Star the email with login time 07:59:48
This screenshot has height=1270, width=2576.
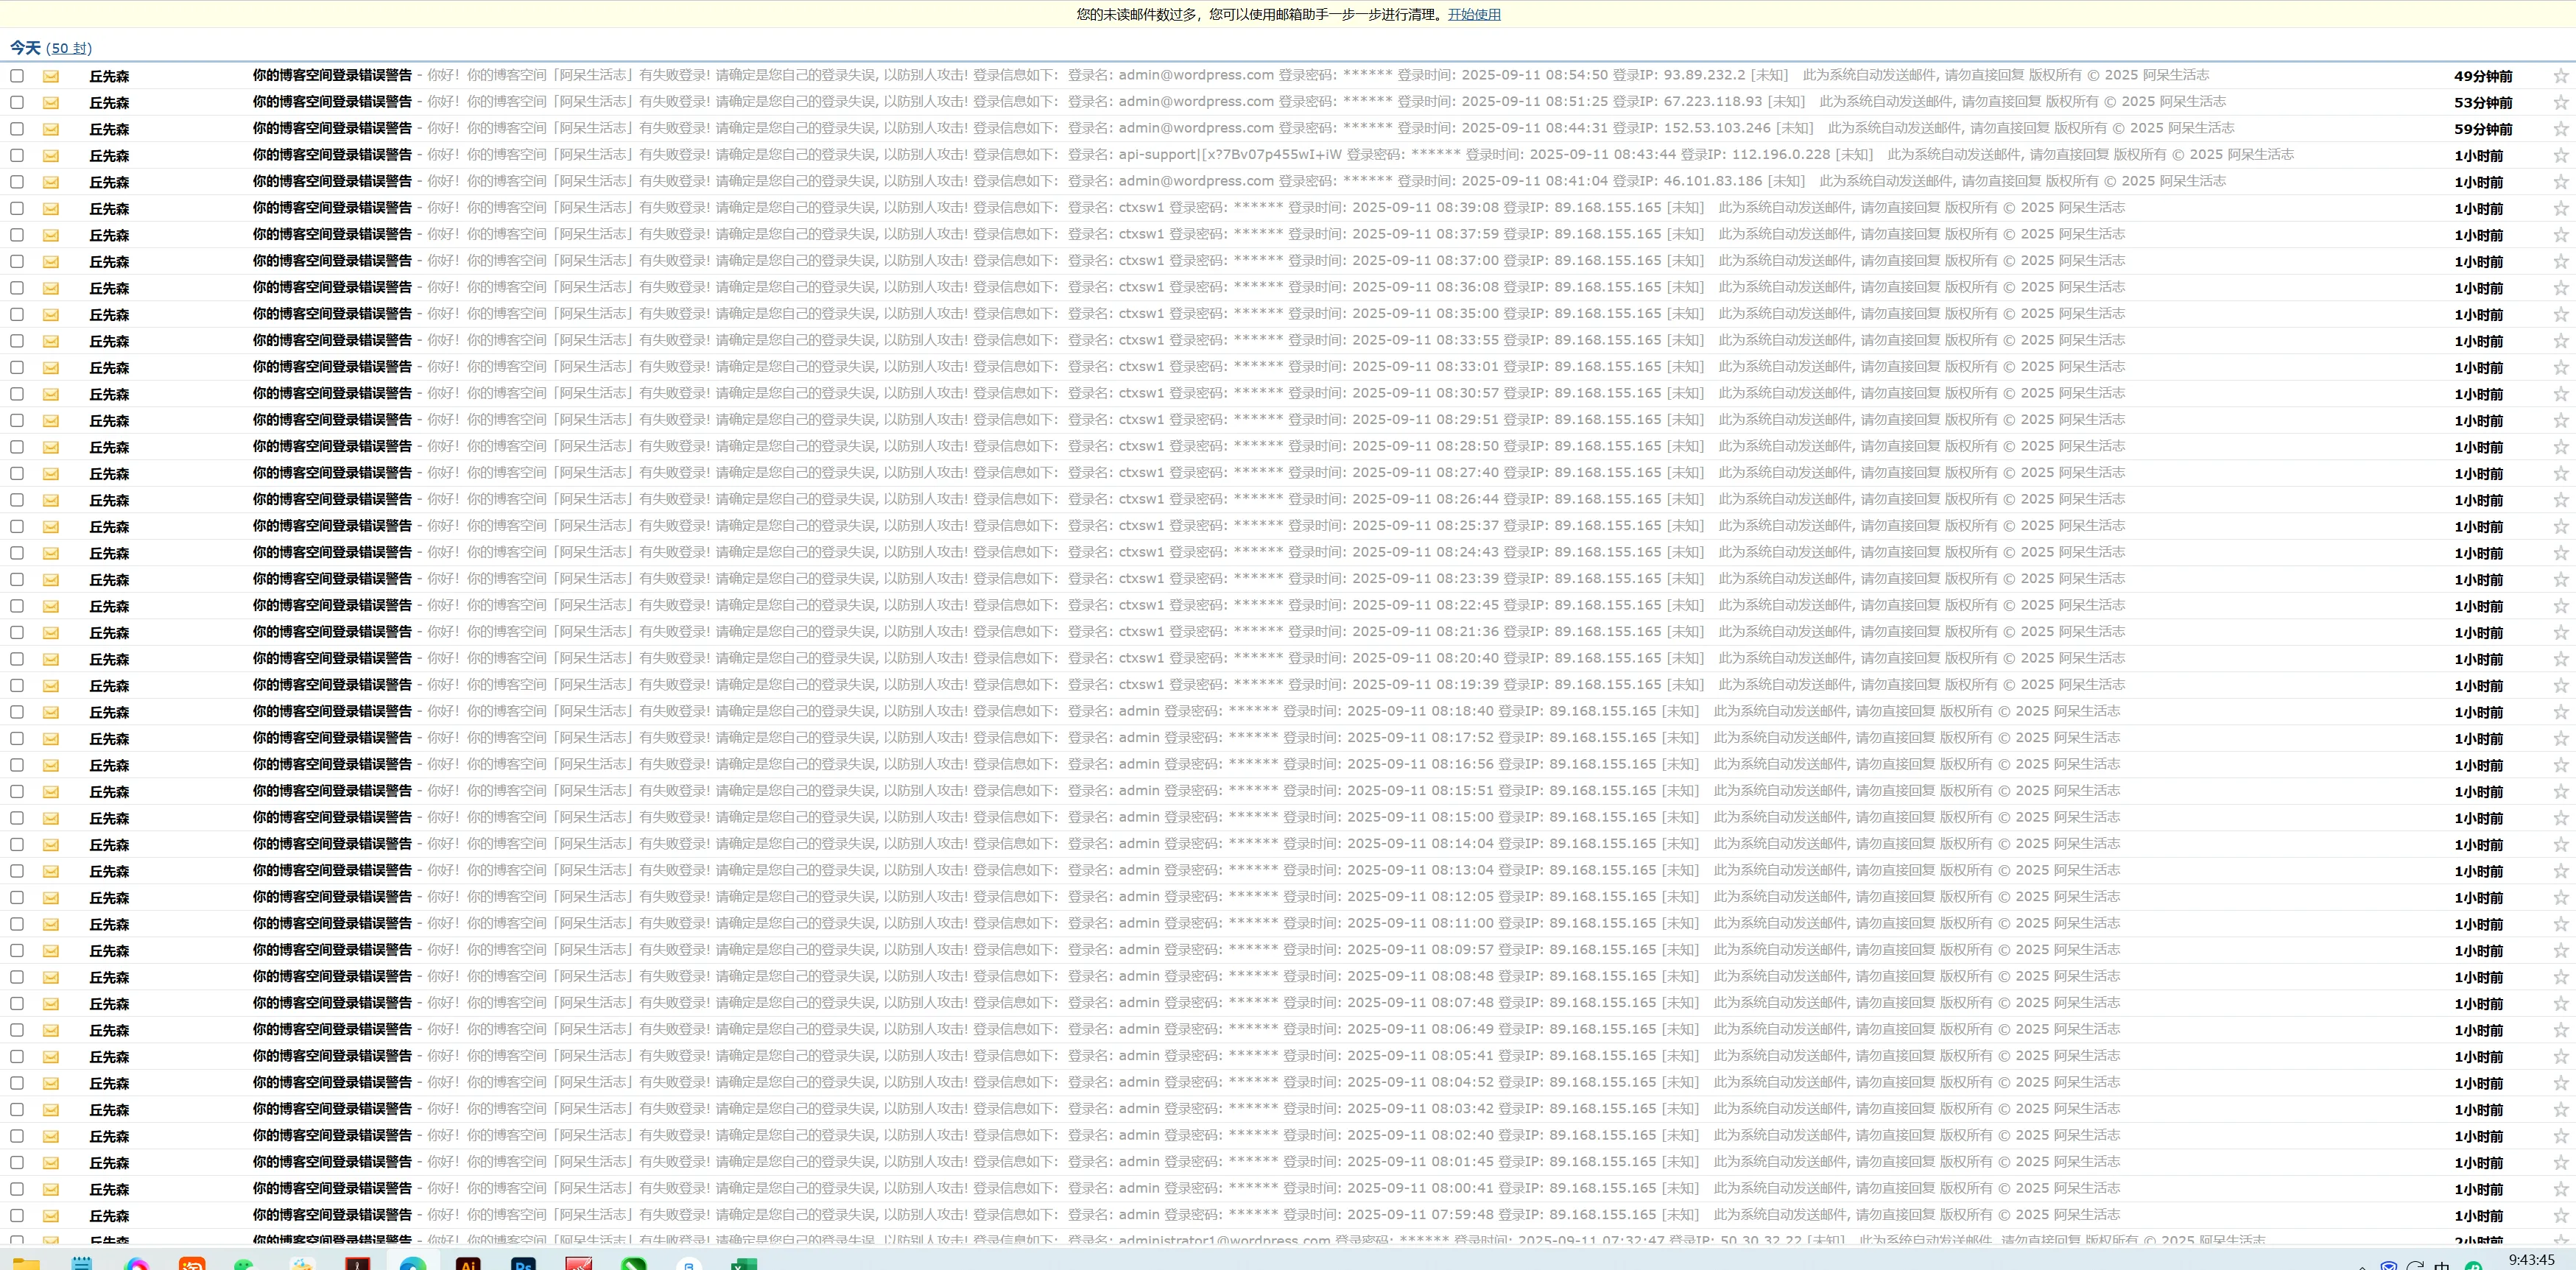pyautogui.click(x=2560, y=1216)
